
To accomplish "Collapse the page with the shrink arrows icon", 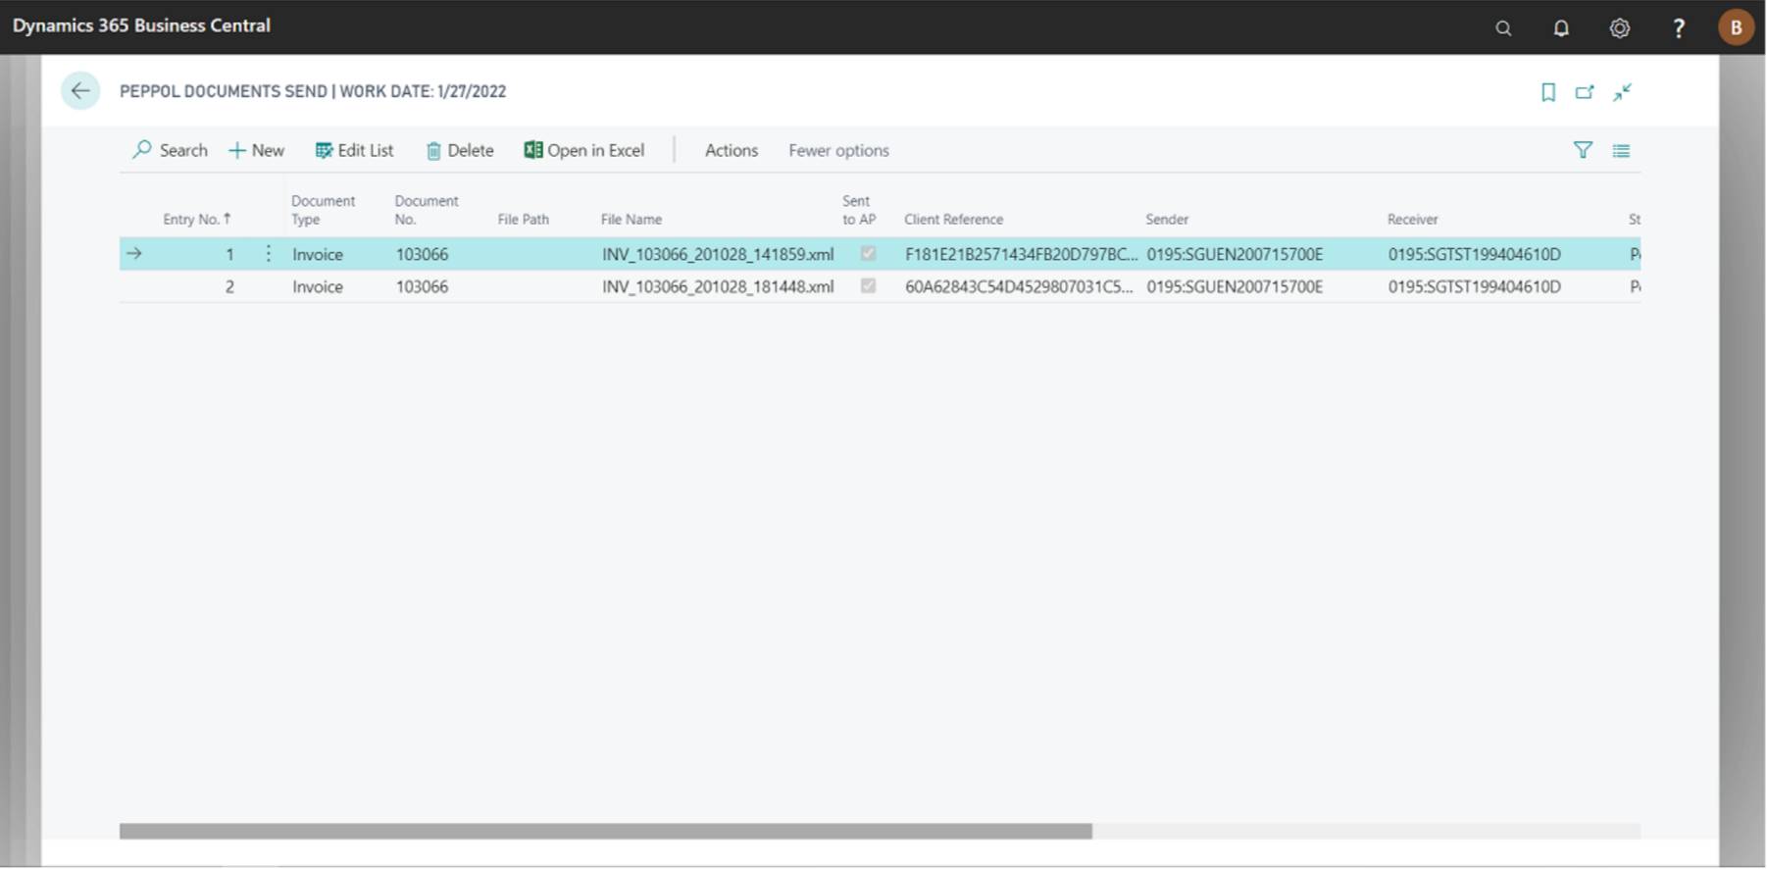I will click(x=1623, y=92).
